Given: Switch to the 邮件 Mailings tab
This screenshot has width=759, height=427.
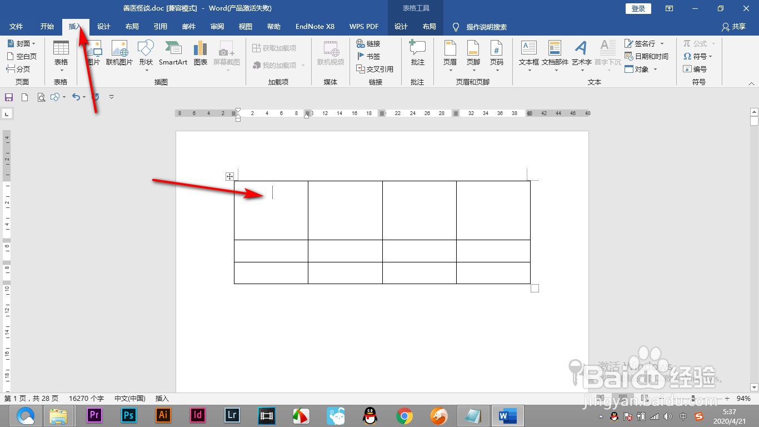Looking at the screenshot, I should (x=189, y=27).
